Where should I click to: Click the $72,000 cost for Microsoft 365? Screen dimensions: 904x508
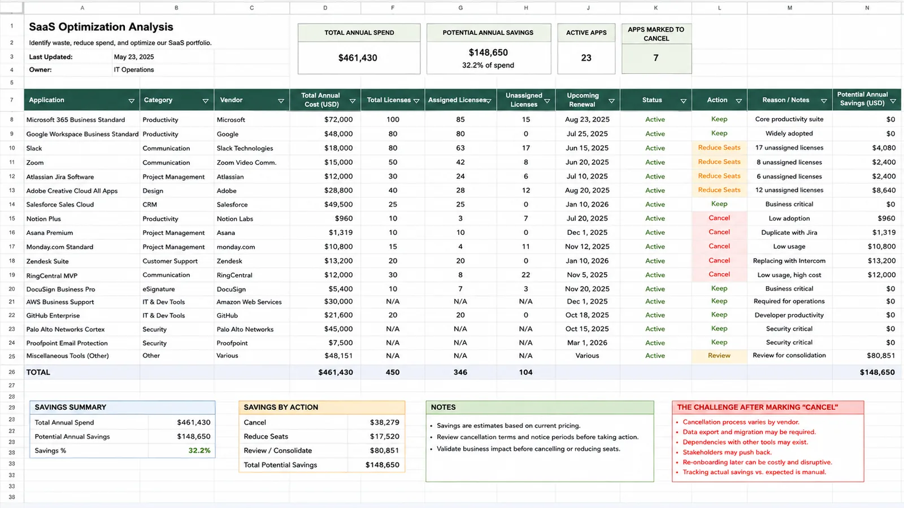coord(338,120)
